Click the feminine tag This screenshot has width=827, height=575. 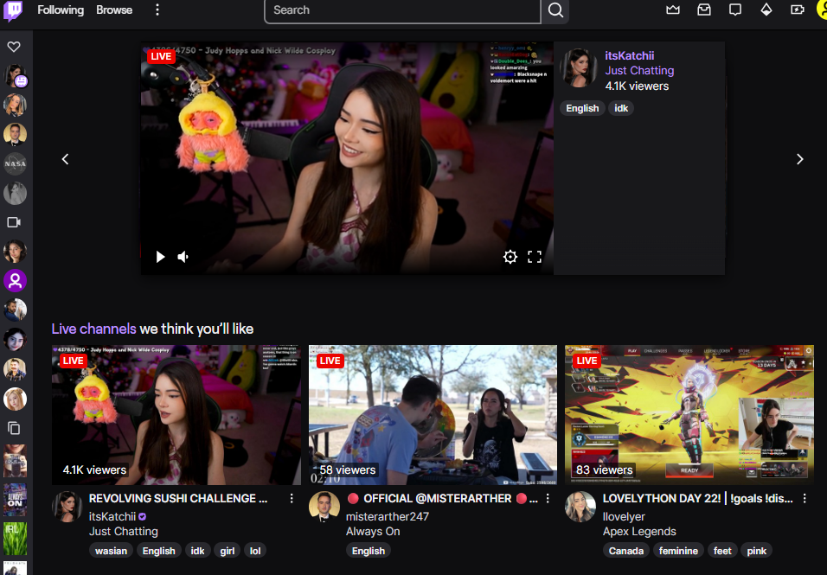coord(678,551)
